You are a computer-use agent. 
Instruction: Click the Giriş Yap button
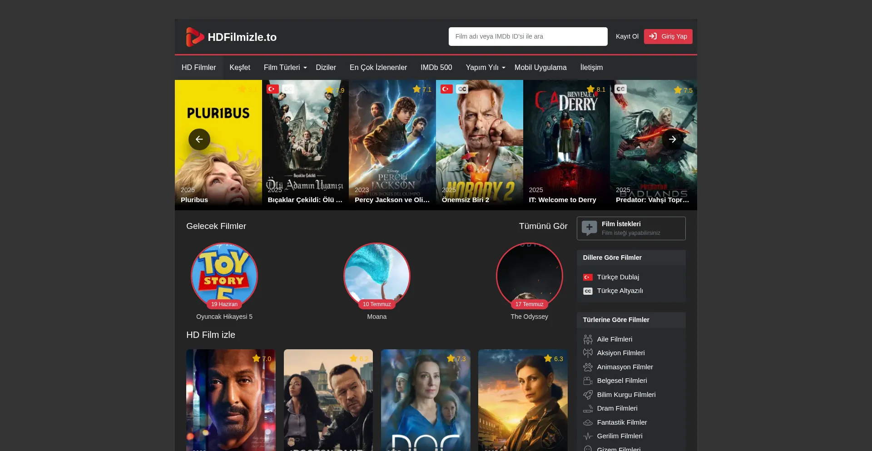pyautogui.click(x=668, y=36)
